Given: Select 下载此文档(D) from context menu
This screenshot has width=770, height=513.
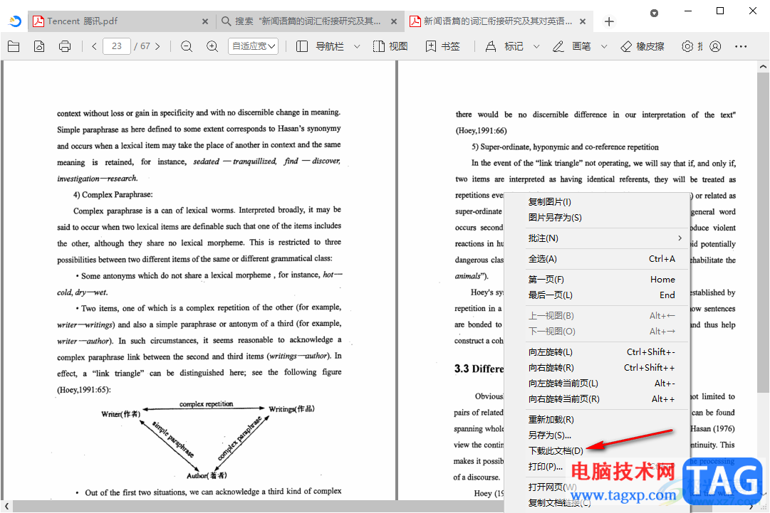Looking at the screenshot, I should coord(598,450).
